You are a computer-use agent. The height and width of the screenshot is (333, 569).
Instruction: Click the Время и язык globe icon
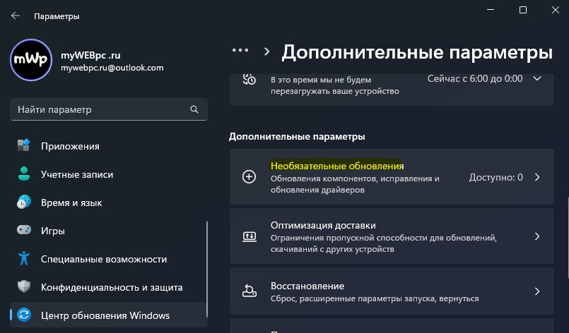tap(24, 202)
